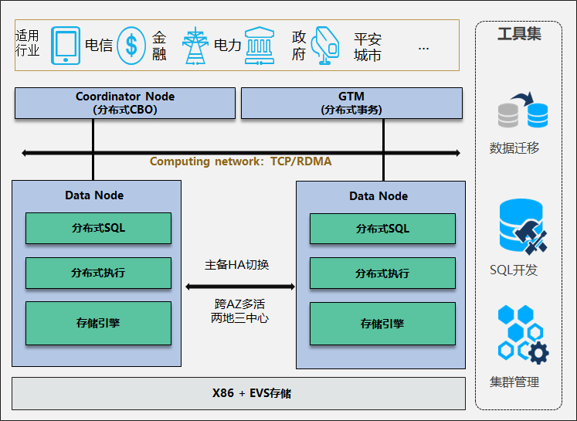Click the 分布式SQL block in left Data Node
577x421 pixels.
coord(98,228)
